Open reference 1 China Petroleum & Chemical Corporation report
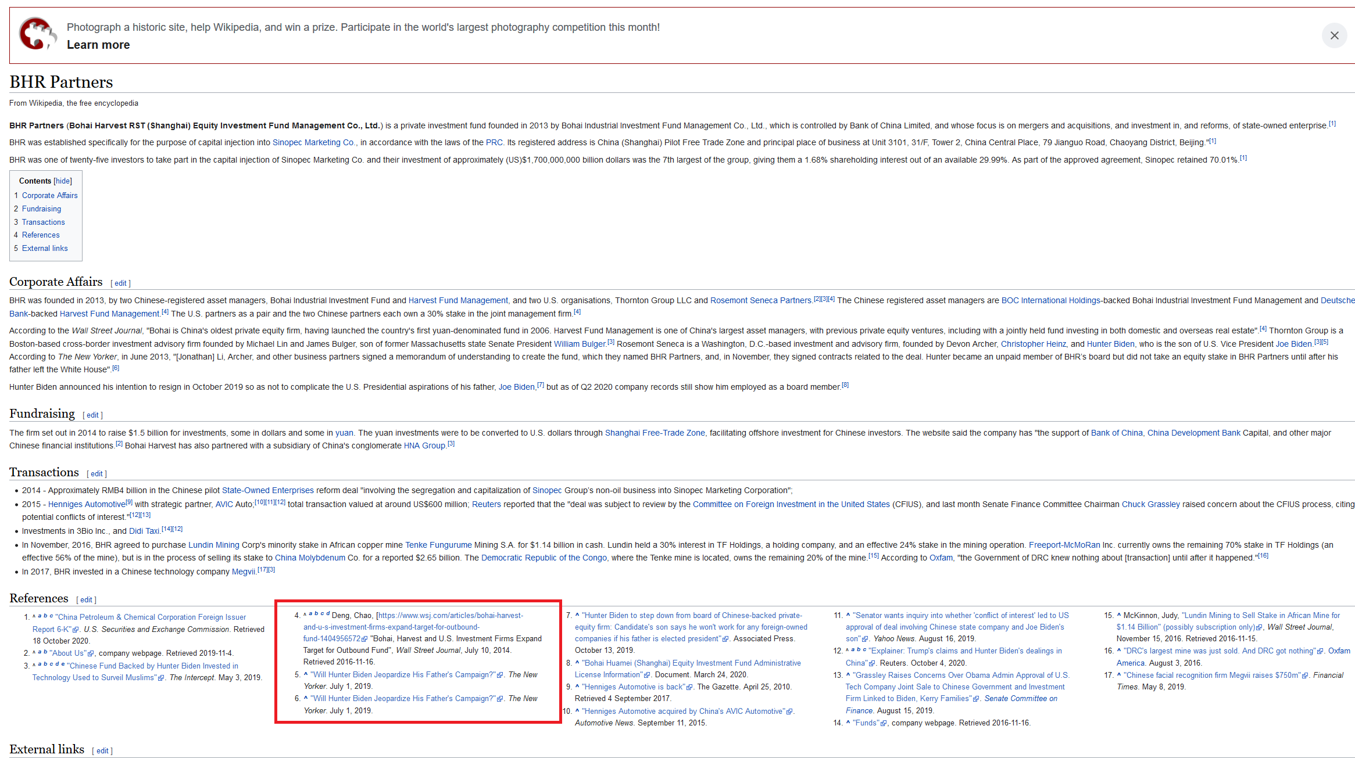Screen dimensions: 1355x758 pyautogui.click(x=139, y=623)
